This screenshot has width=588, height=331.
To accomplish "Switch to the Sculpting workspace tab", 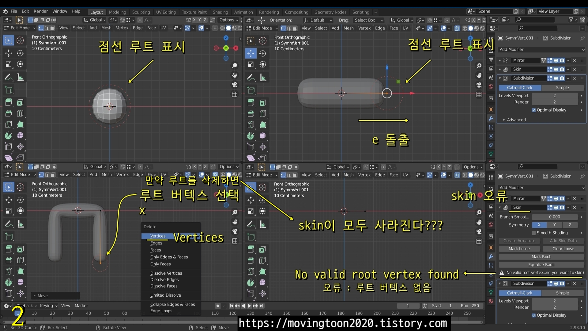I will 141,12.
